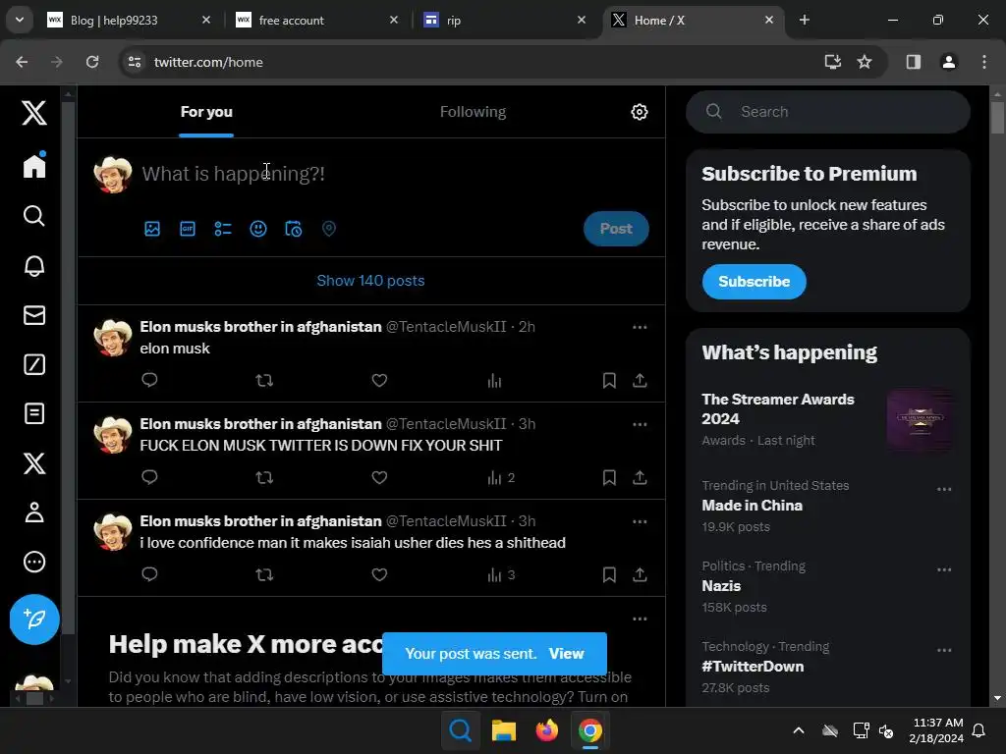Open Lists icon in sidebar

click(x=34, y=413)
